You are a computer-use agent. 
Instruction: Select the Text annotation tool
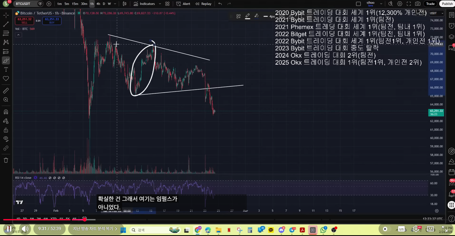tap(6, 69)
